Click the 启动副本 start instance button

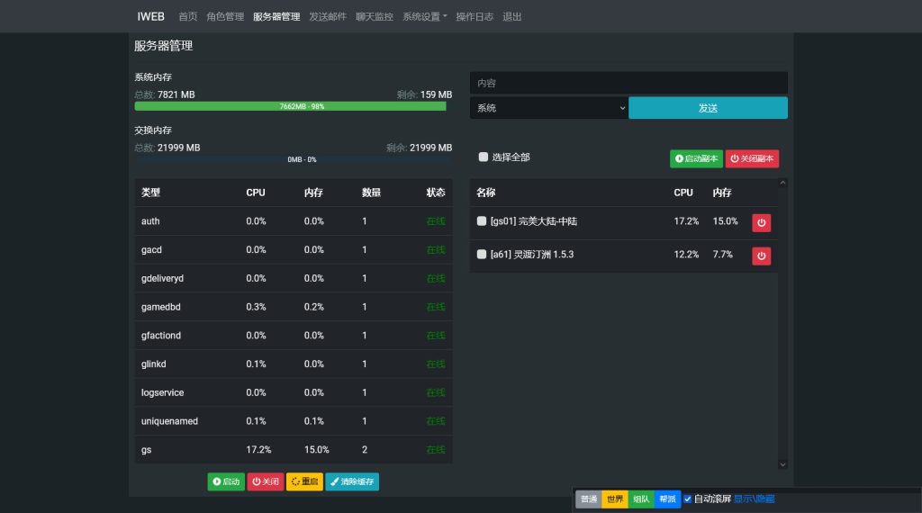coord(696,158)
